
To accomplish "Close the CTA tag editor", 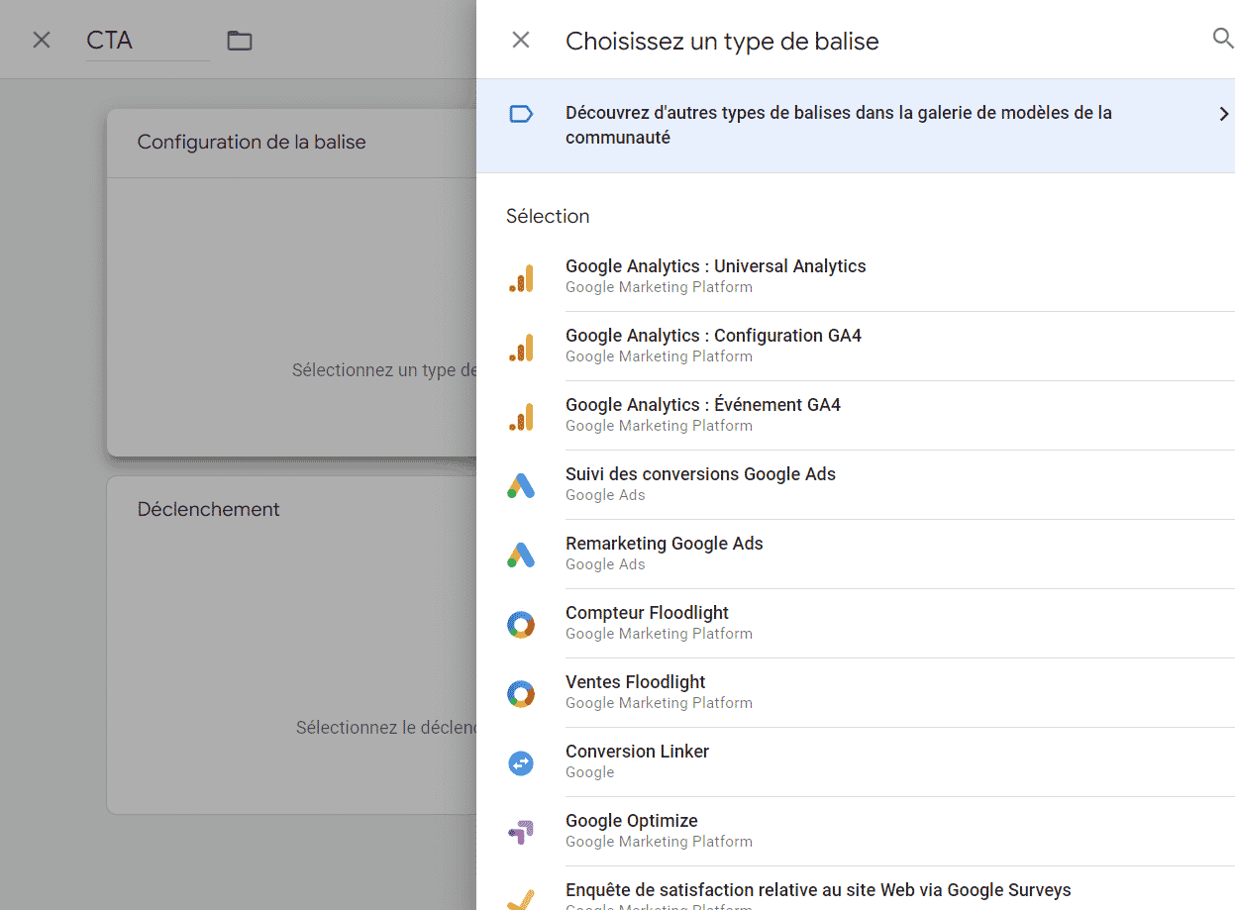I will point(42,40).
